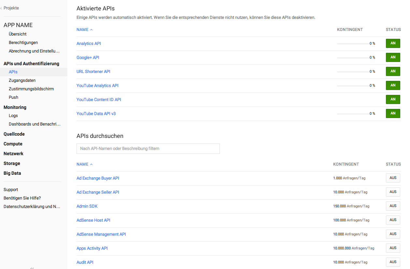Open Push settings

(13, 97)
